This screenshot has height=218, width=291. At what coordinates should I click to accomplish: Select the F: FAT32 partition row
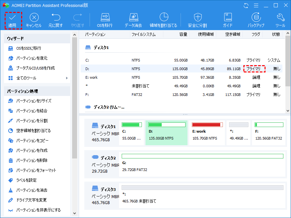(182, 95)
